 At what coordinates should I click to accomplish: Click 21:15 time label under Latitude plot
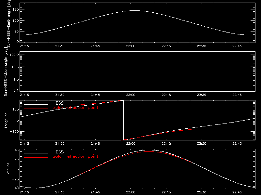[24, 192]
